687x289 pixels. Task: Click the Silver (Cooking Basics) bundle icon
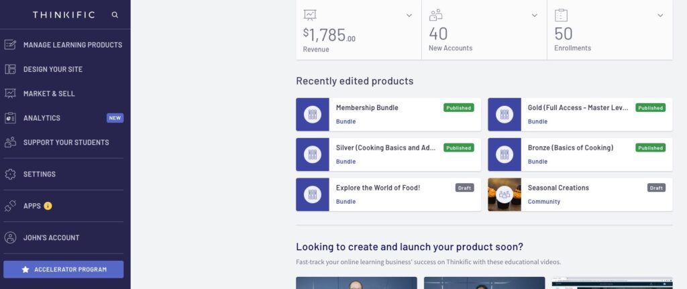pos(313,155)
